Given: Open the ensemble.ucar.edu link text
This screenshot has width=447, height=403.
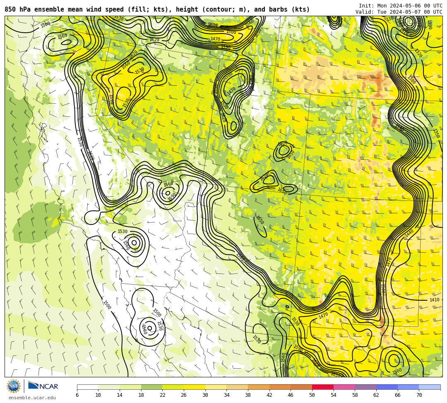Looking at the screenshot, I should [32, 398].
